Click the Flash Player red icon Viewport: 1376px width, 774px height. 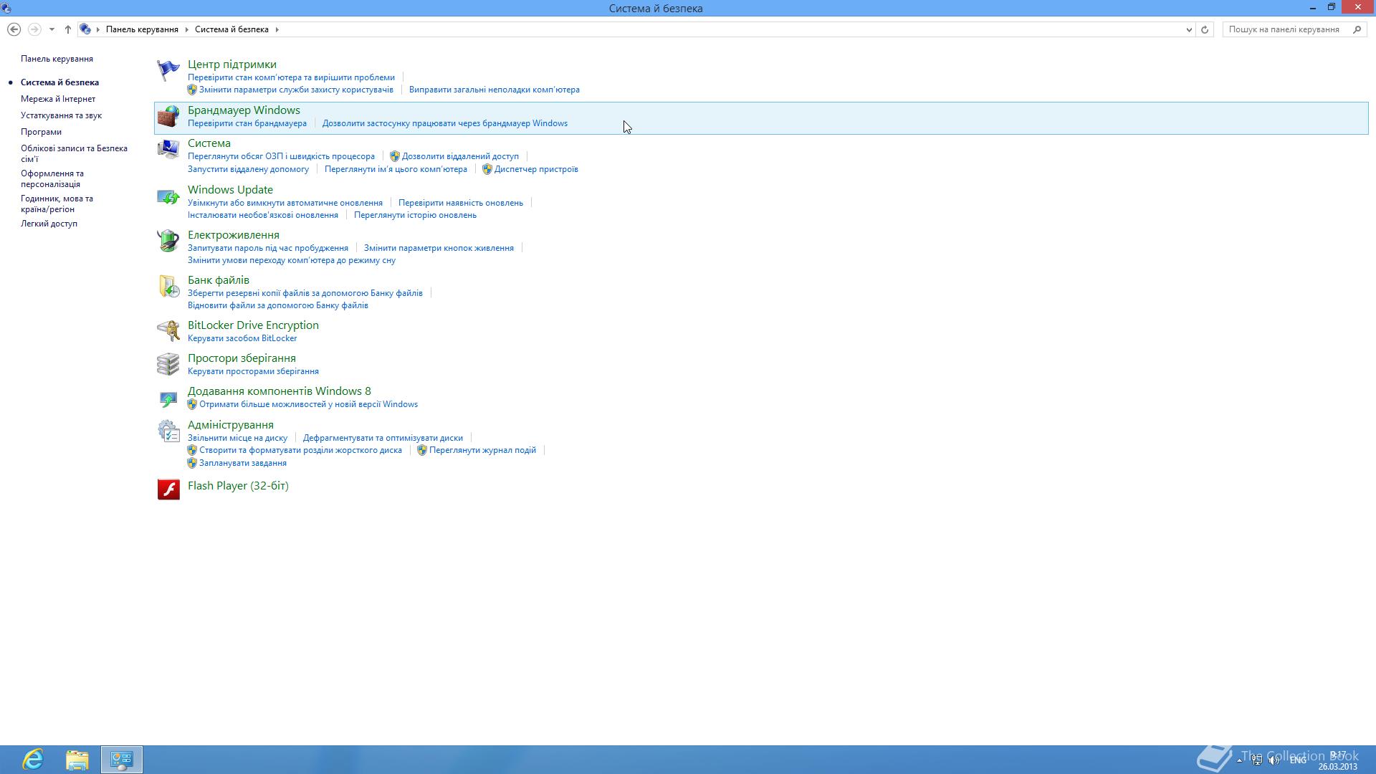tap(168, 489)
